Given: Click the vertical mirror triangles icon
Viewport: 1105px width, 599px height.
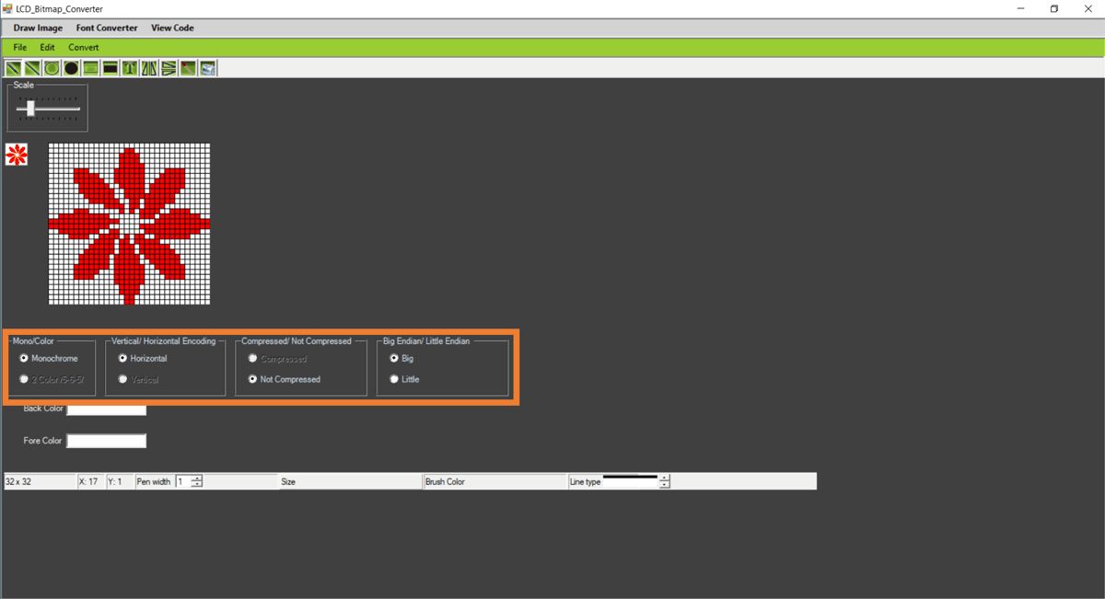Looking at the screenshot, I should tap(169, 68).
